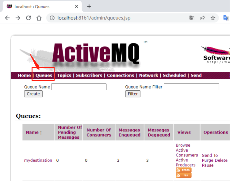Screen dimensions: 237x181
Task: Click the address bar URL
Action: tap(94, 18)
